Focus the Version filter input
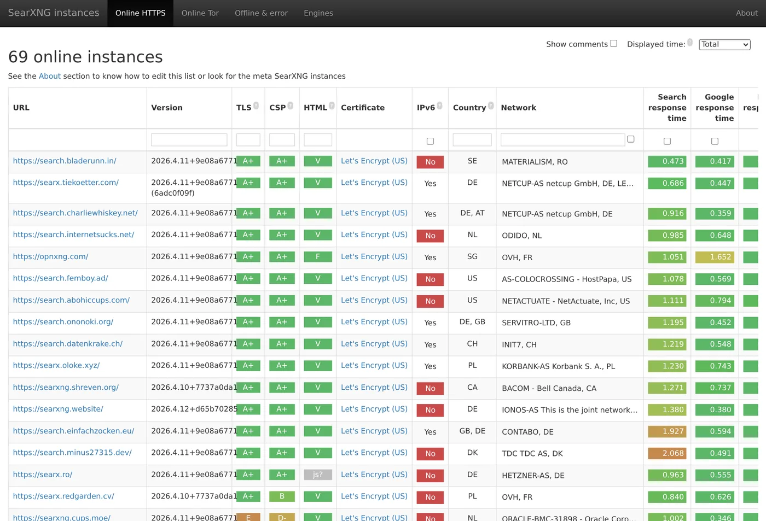 click(x=189, y=140)
